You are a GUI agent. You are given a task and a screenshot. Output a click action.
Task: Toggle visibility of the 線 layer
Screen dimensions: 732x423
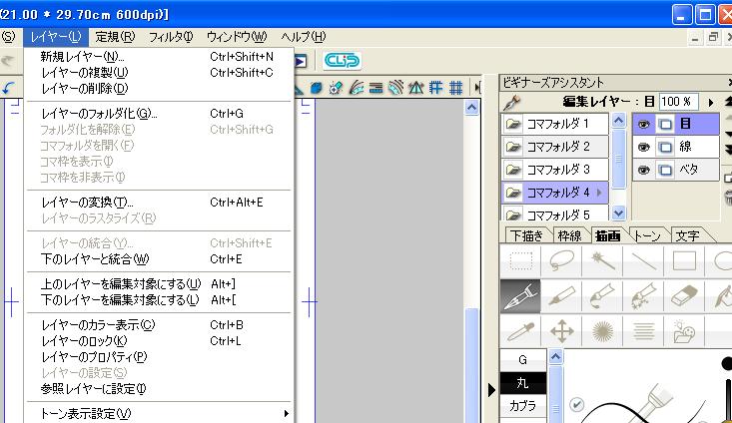pos(644,148)
